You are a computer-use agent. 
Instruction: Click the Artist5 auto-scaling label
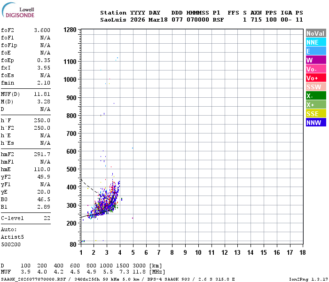[12, 237]
